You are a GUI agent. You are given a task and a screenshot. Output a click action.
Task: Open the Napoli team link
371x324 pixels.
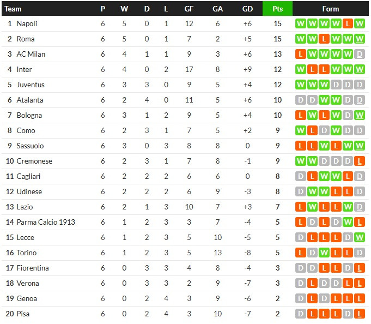pos(27,24)
